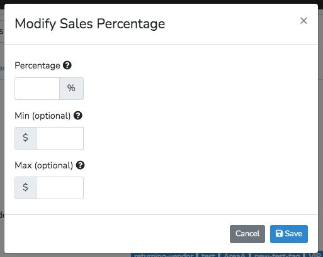The height and width of the screenshot is (257, 323).
Task: Click the Min (optional) label text
Action: (x=43, y=116)
